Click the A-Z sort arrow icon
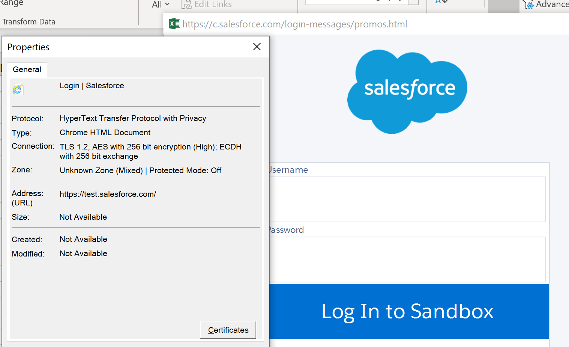The width and height of the screenshot is (569, 347). [x=442, y=2]
